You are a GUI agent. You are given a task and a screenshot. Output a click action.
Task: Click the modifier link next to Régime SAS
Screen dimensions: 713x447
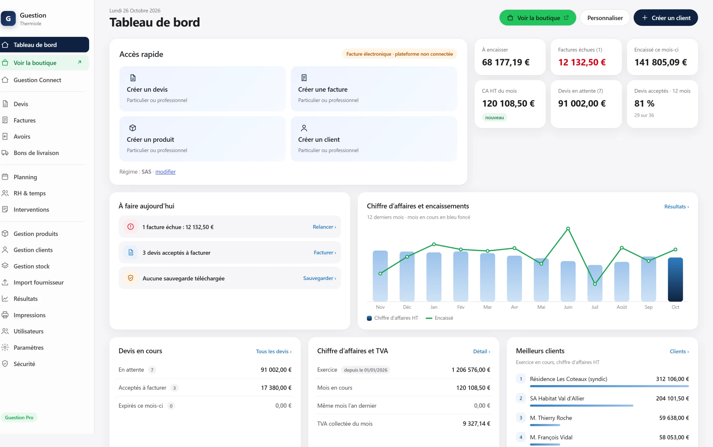point(165,172)
